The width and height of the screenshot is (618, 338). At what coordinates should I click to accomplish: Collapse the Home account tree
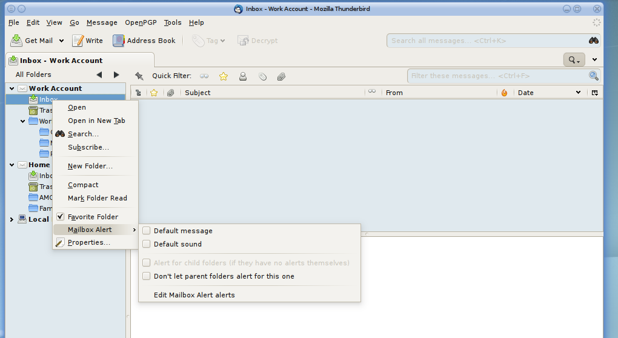click(x=12, y=165)
